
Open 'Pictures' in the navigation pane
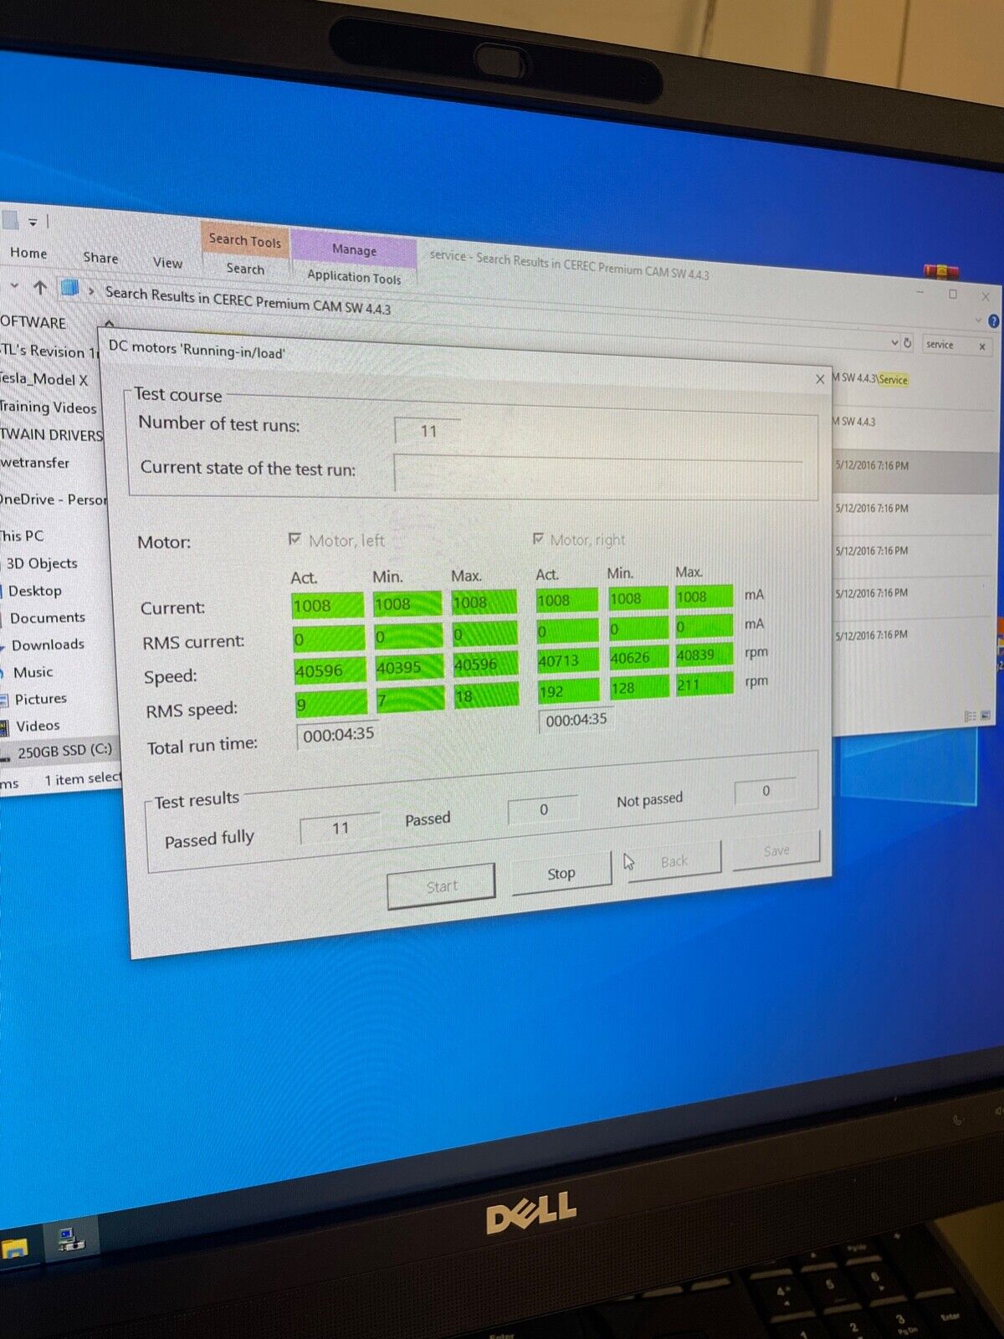[40, 699]
